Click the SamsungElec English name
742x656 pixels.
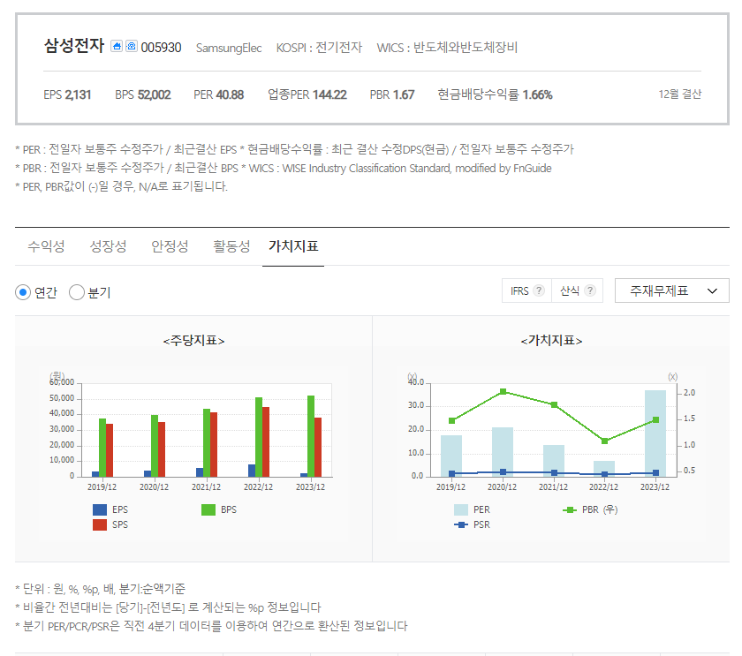click(229, 48)
